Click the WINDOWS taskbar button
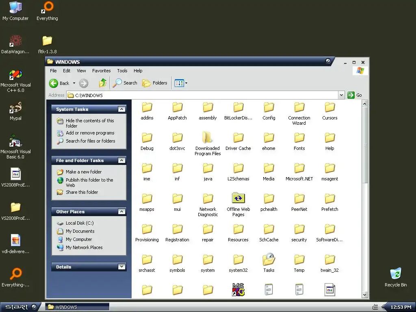 tap(77, 307)
